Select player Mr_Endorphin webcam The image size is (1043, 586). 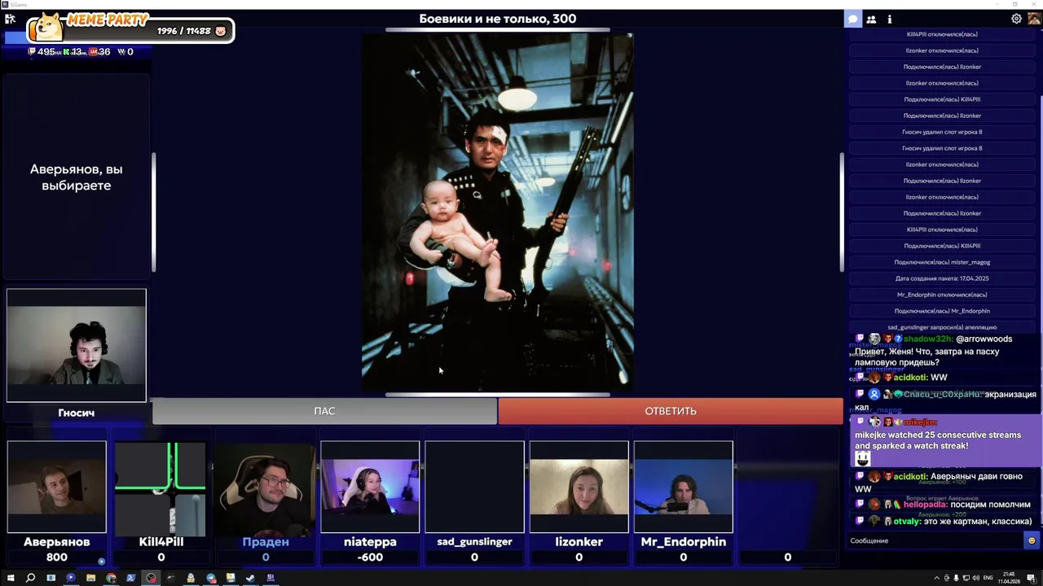683,487
